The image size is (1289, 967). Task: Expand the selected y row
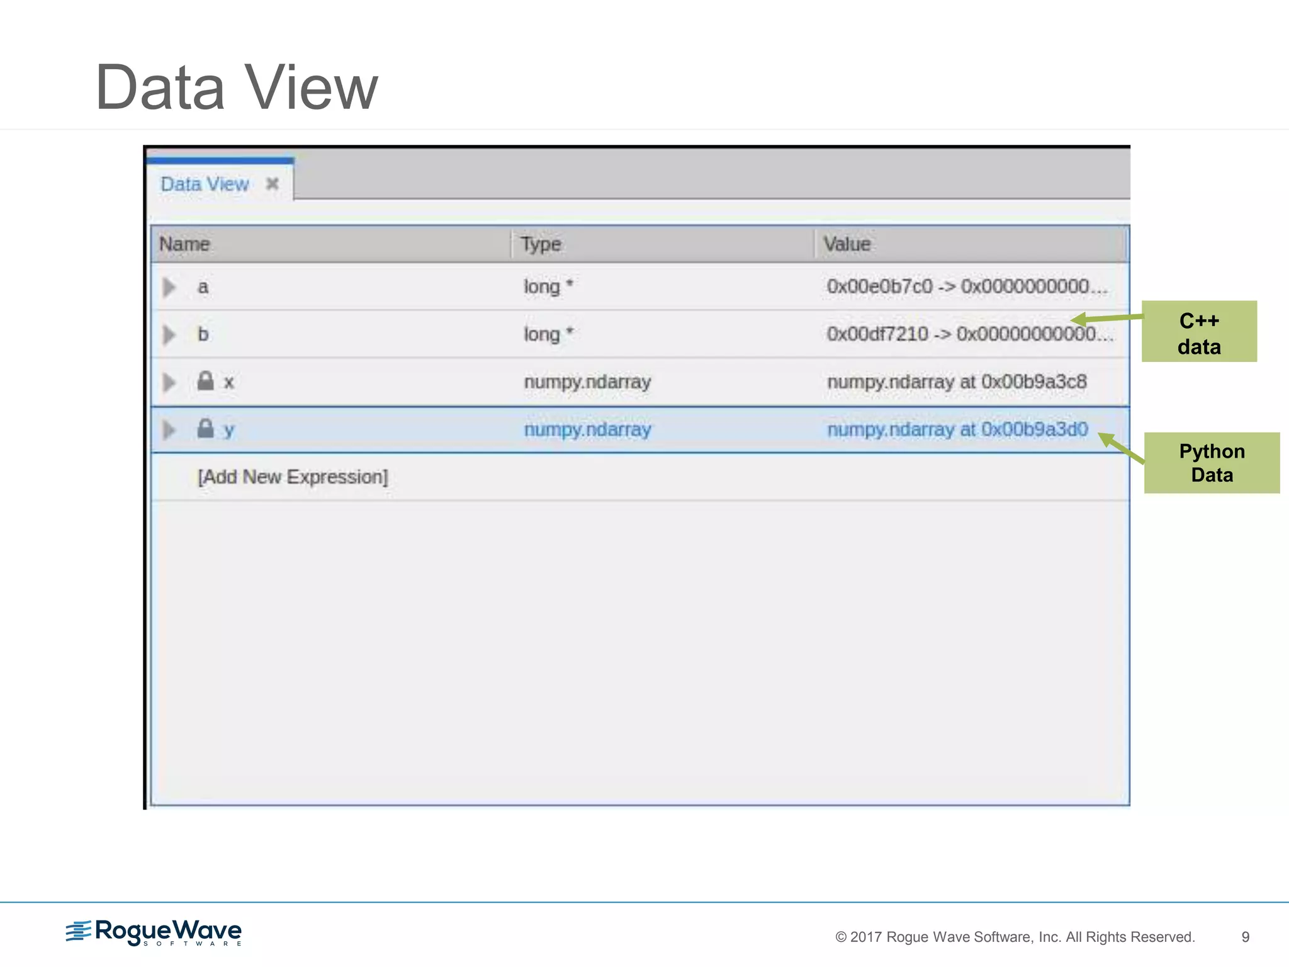[169, 430]
